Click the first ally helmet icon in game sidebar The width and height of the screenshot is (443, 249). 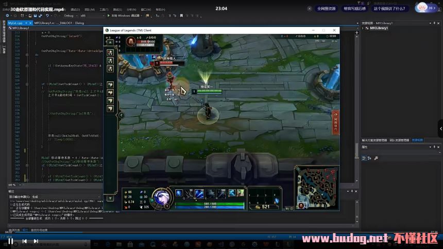tap(110, 53)
